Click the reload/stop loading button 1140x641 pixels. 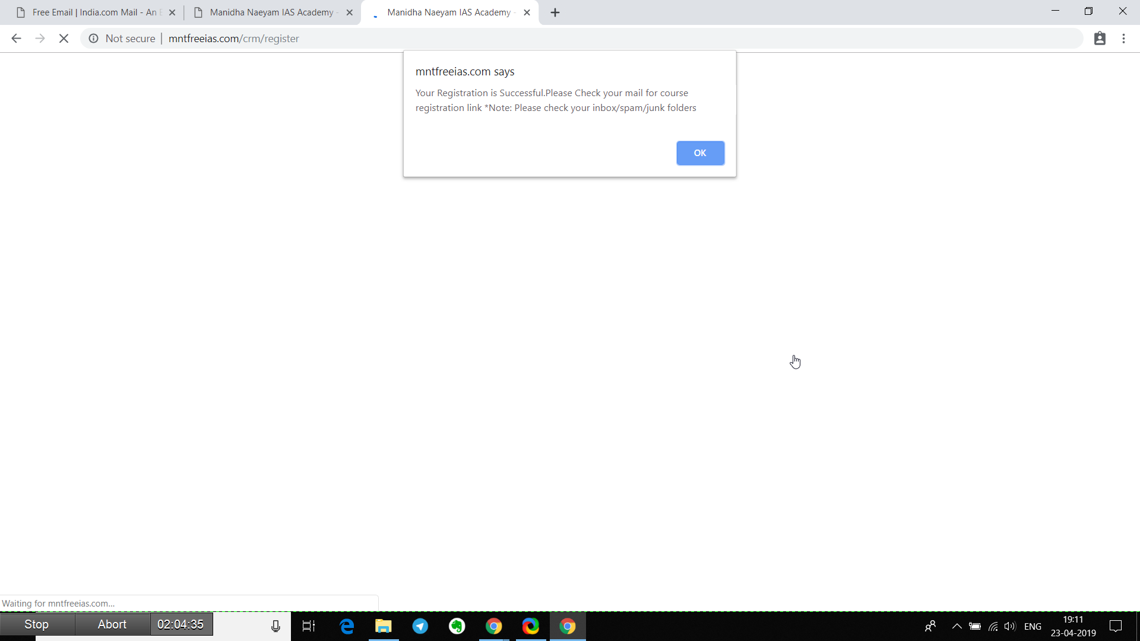coord(64,39)
